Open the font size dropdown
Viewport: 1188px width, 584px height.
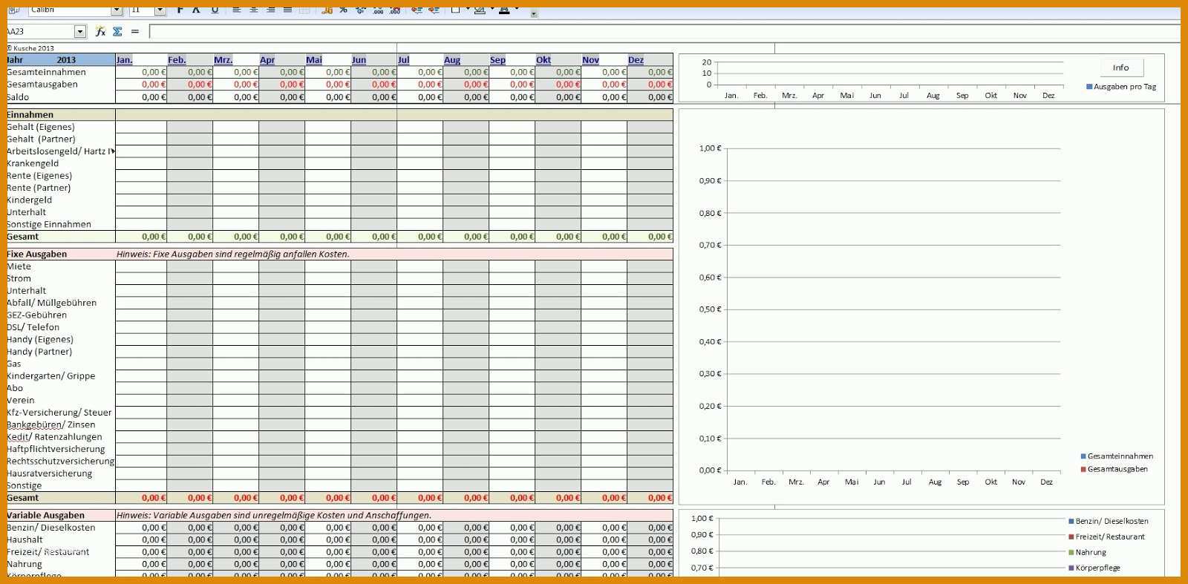pyautogui.click(x=160, y=10)
